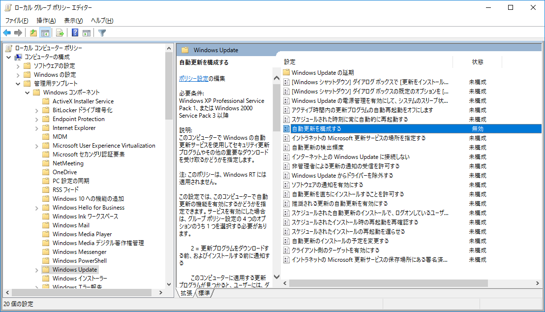Click the blue Help question-mark icon
This screenshot has height=312, width=545.
[75, 32]
